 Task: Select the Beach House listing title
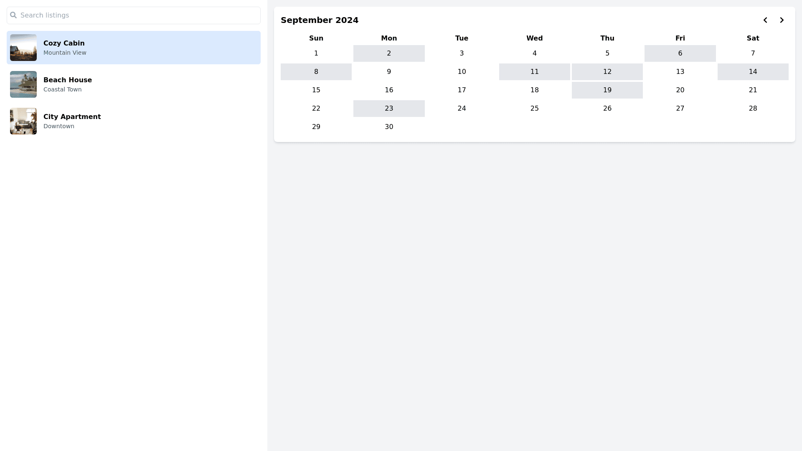coord(68,80)
